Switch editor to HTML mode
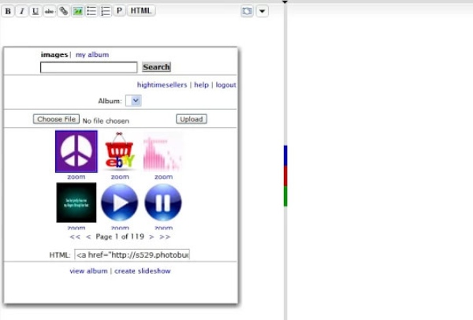The width and height of the screenshot is (473, 320). 141,11
